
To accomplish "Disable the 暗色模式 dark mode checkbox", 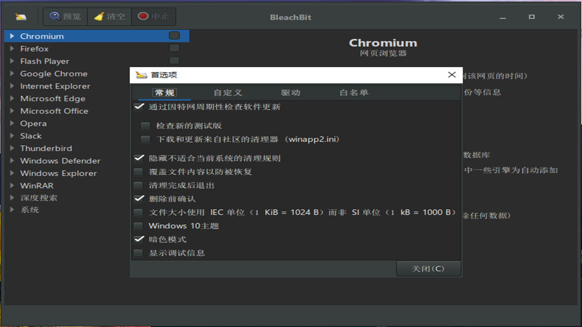I will (x=138, y=239).
